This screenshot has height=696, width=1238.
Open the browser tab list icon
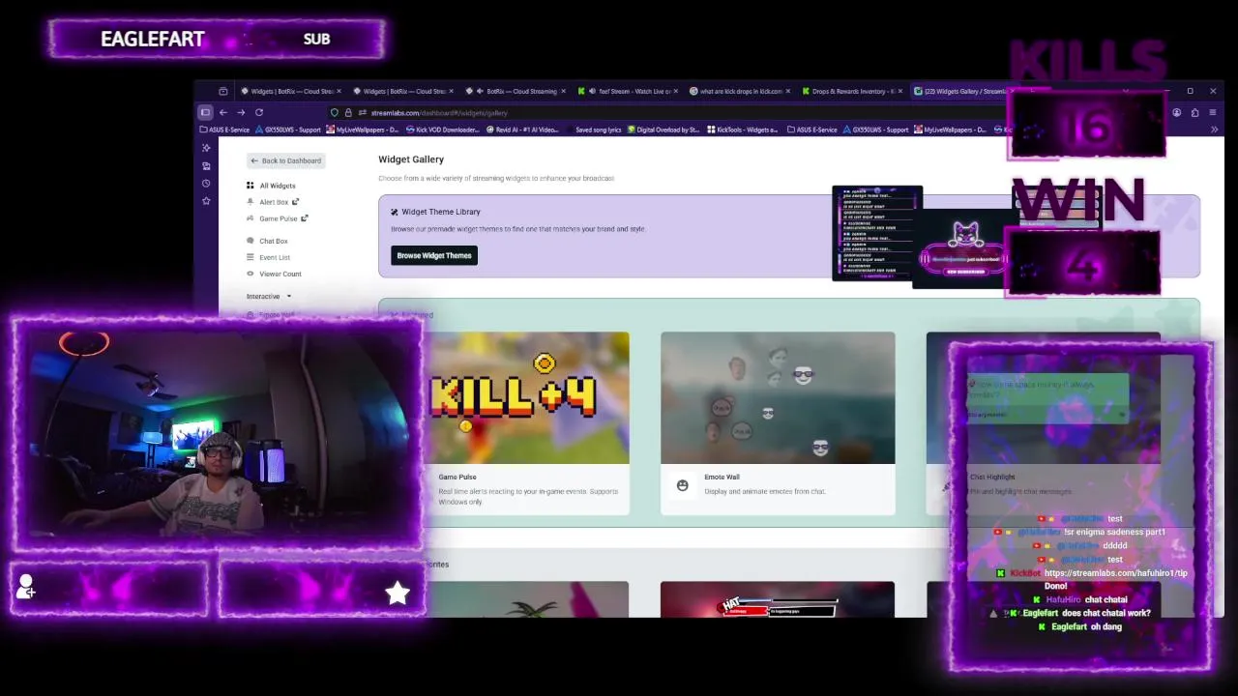pos(223,91)
